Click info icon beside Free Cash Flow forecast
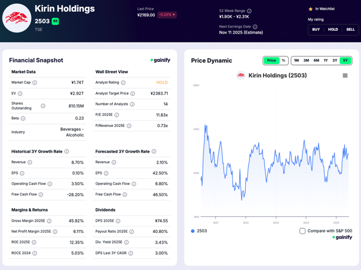 [x=125, y=194]
